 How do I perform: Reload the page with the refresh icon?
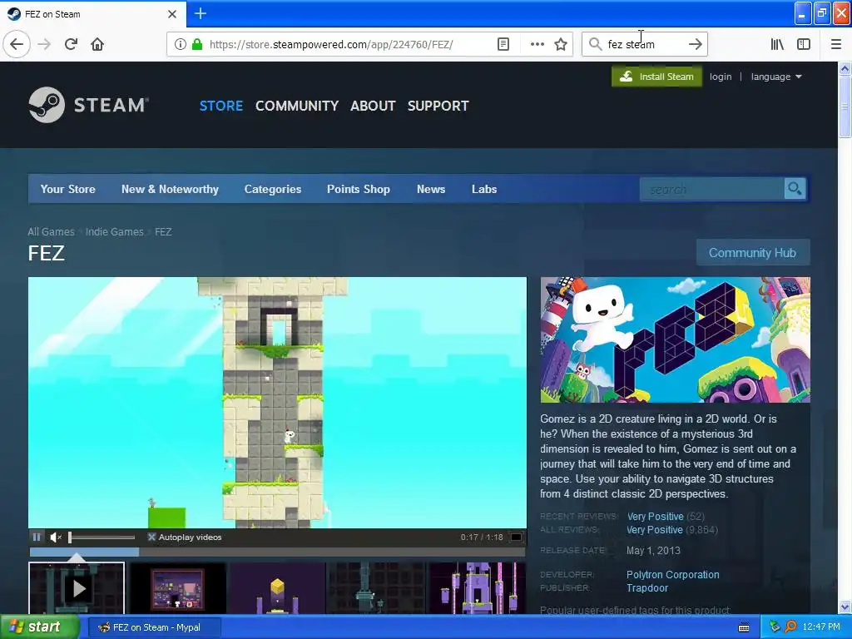pyautogui.click(x=71, y=44)
